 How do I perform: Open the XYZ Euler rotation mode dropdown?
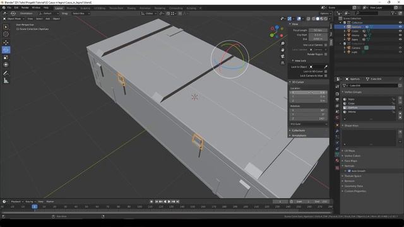coord(309,124)
